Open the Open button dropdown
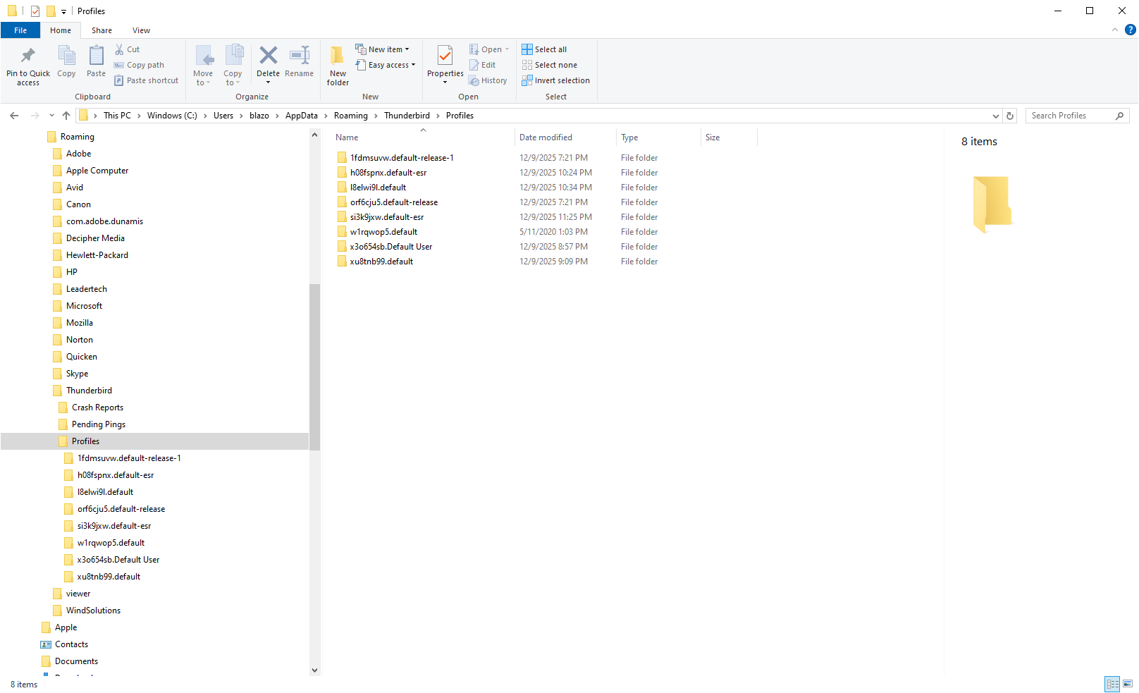1139x693 pixels. [x=507, y=49]
